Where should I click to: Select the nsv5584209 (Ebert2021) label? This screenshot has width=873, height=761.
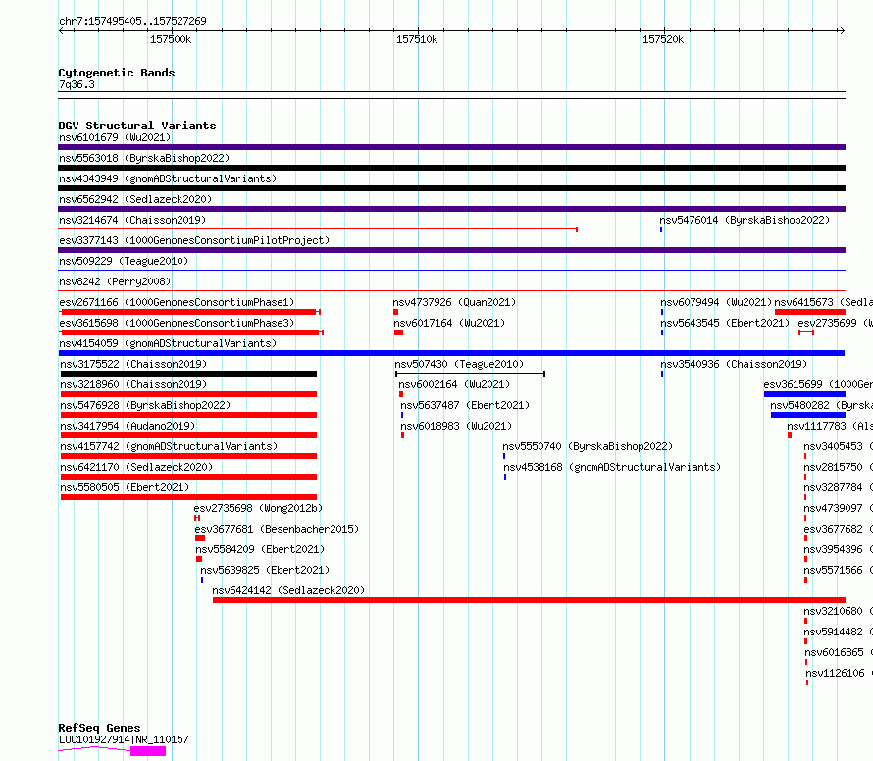click(x=260, y=549)
